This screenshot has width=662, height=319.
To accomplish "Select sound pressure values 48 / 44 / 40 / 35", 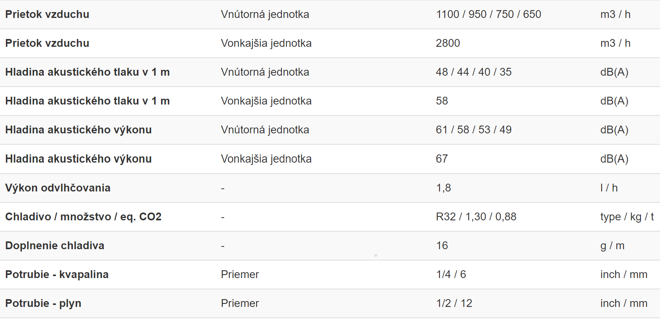I will pyautogui.click(x=474, y=72).
